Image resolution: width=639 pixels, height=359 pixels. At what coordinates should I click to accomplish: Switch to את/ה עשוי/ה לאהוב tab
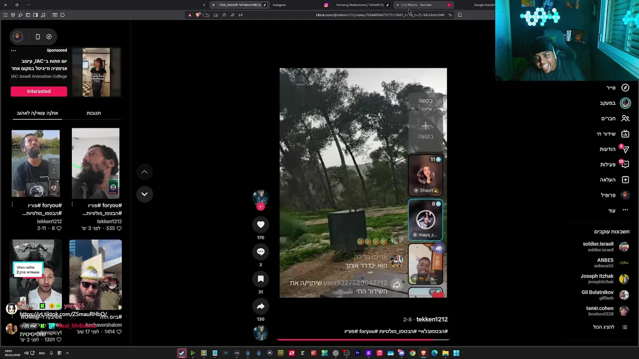(37, 113)
